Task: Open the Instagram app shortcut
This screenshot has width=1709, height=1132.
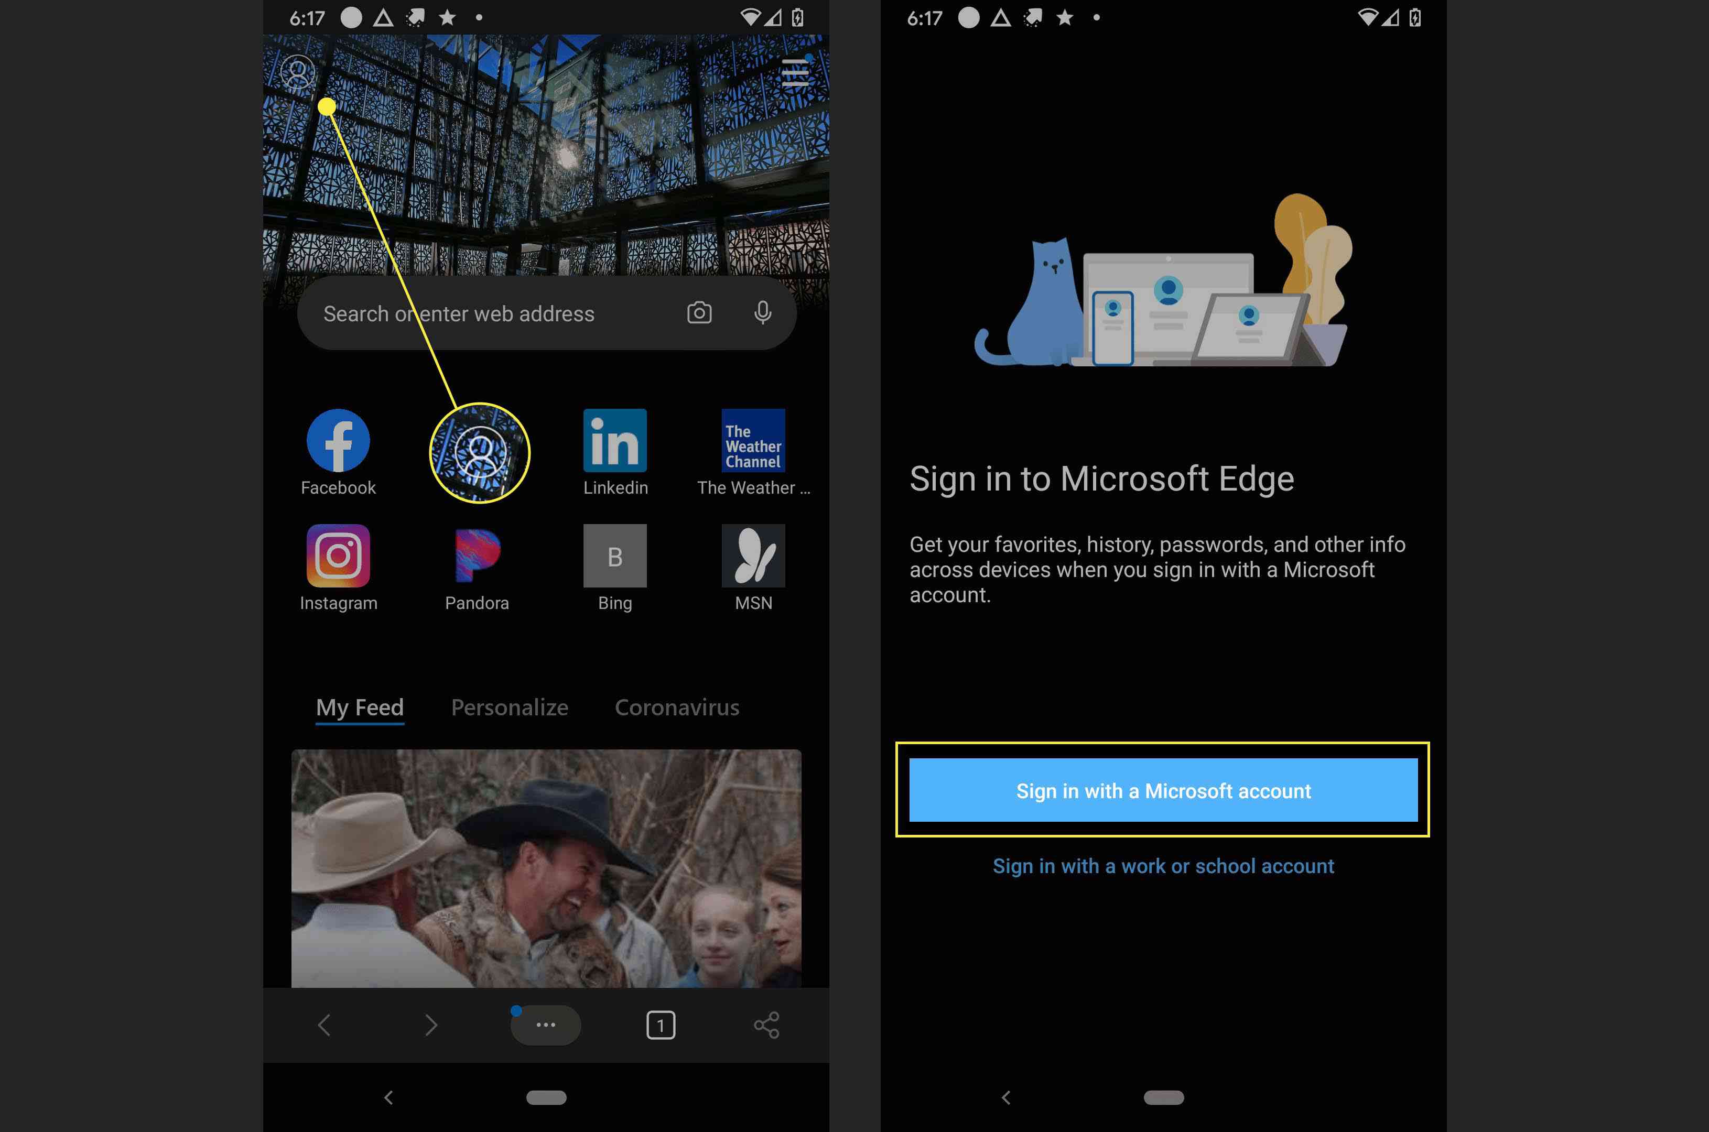Action: (x=337, y=556)
